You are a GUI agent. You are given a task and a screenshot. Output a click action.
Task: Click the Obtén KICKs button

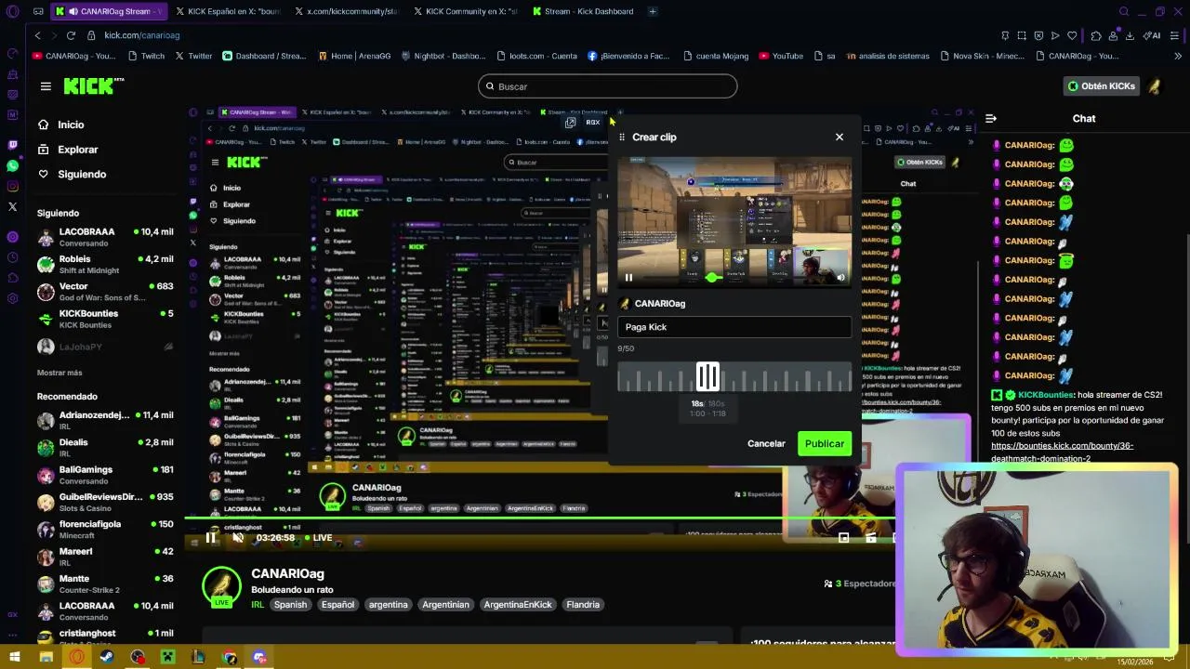[x=1101, y=86]
